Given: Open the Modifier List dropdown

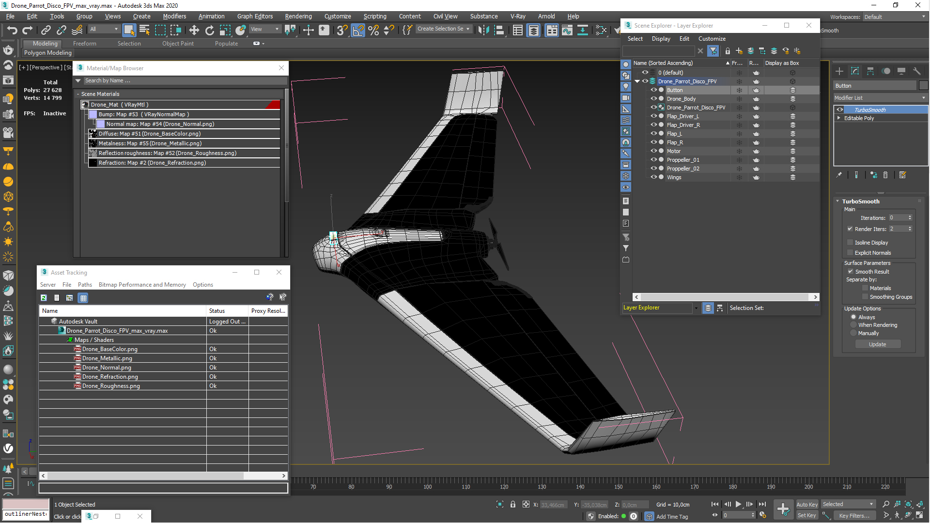Looking at the screenshot, I should 880,98.
